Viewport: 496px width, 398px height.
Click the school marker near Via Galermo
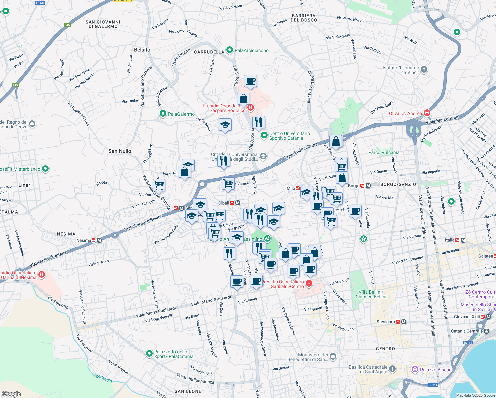(225, 125)
